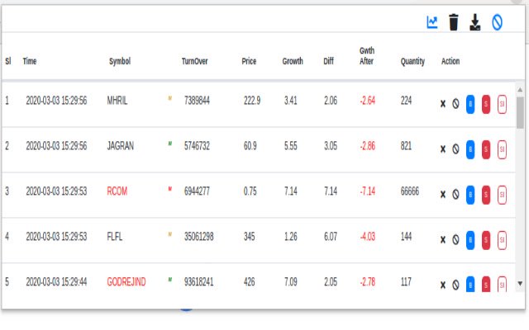Click the trash delete icon
The height and width of the screenshot is (330, 529).
(x=454, y=22)
